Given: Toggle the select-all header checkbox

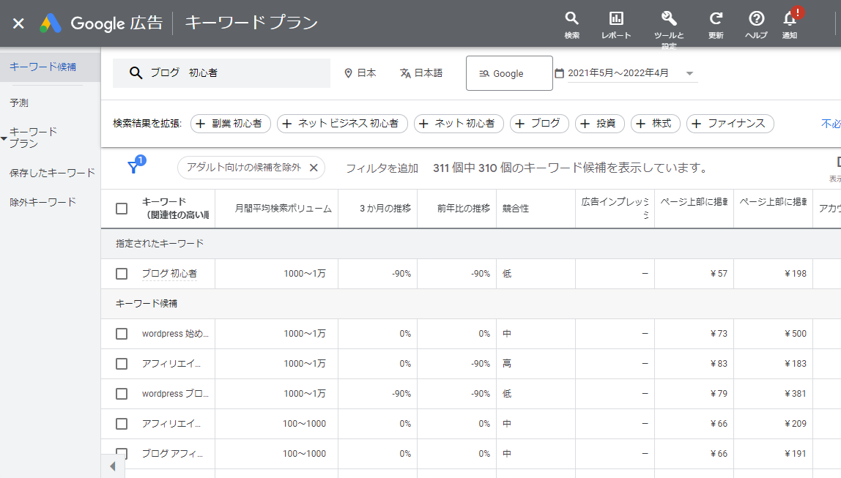Looking at the screenshot, I should pyautogui.click(x=122, y=209).
